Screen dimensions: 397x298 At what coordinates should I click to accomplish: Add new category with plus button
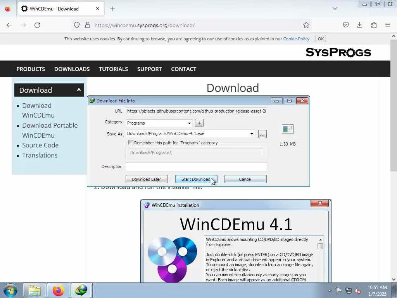point(199,123)
